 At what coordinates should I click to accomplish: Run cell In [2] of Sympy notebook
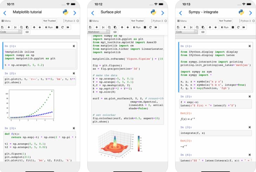click(250, 97)
